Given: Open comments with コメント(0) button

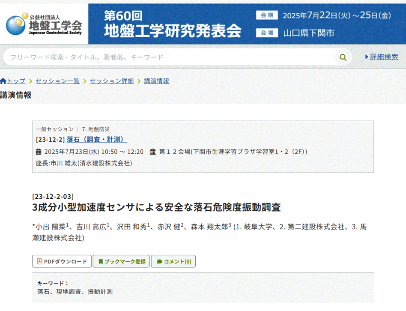Looking at the screenshot, I should tap(173, 261).
